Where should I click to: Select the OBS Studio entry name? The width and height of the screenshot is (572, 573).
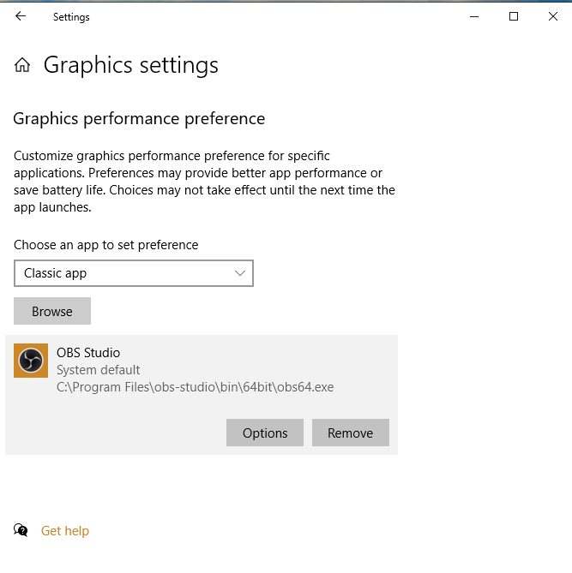click(x=88, y=352)
